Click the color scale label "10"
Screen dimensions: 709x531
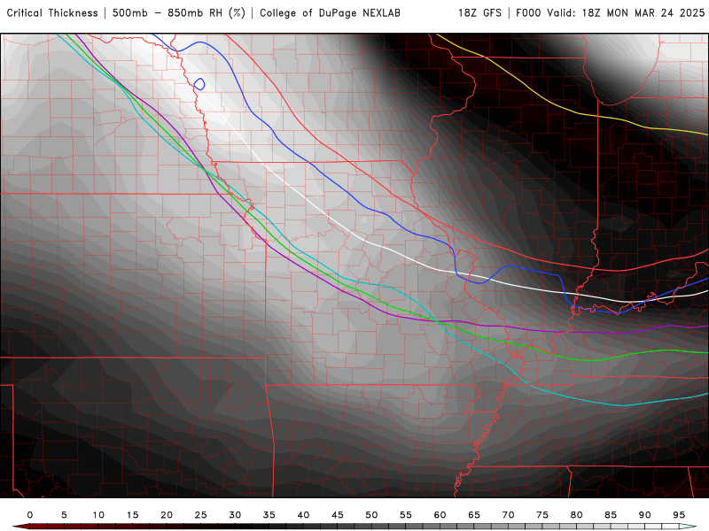tap(98, 515)
